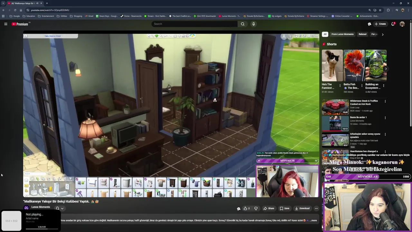
Task: Open the YouTube guide hamburger menu
Action: pyautogui.click(x=6, y=24)
